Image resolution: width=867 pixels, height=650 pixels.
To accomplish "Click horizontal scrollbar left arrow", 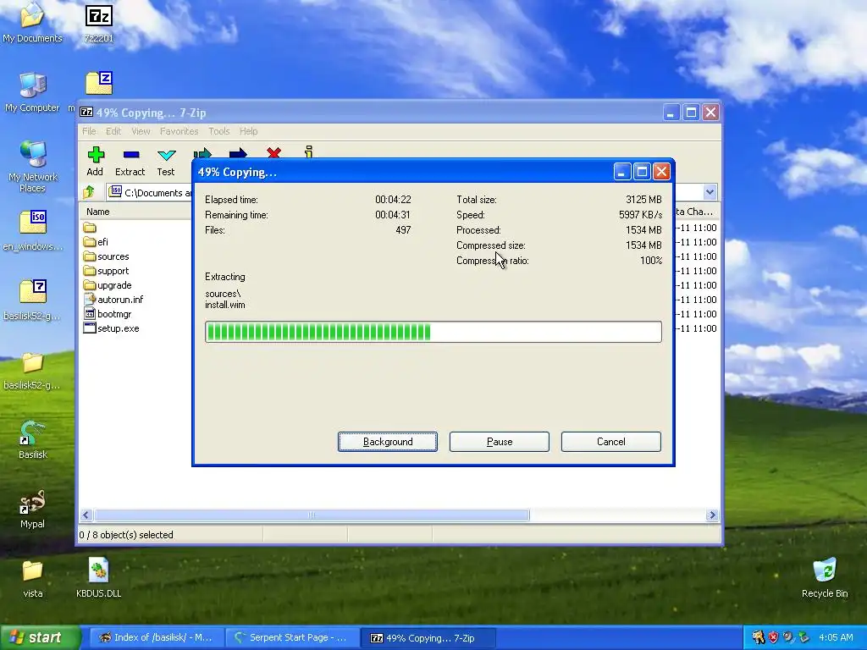I will click(x=86, y=515).
